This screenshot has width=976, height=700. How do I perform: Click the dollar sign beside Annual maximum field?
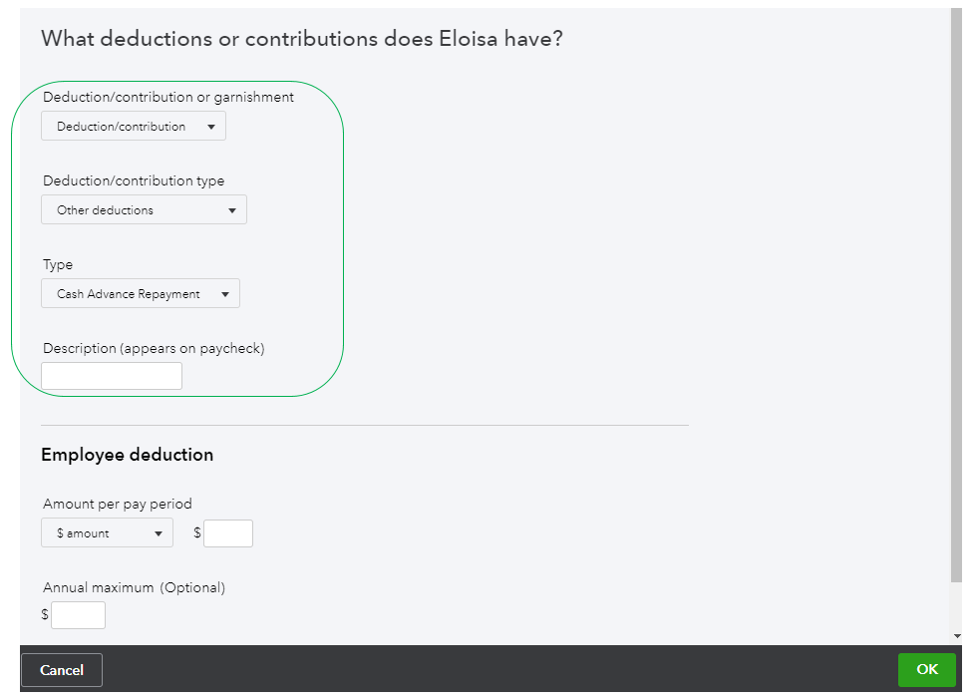point(45,615)
